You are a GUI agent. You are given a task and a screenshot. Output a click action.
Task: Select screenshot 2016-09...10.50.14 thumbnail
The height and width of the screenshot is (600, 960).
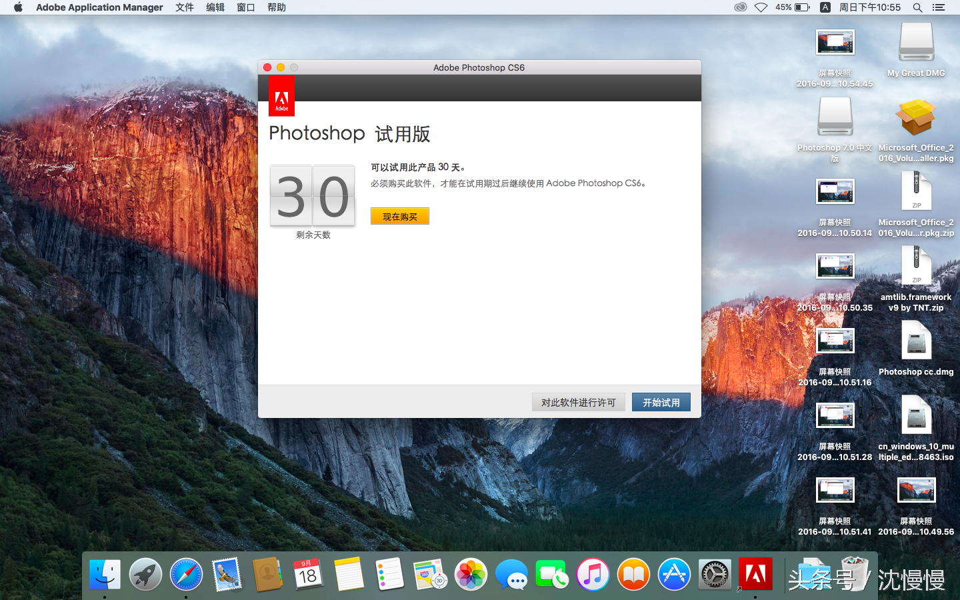835,192
